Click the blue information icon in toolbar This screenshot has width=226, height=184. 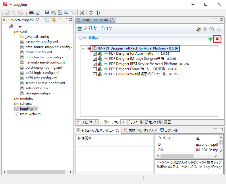click(x=98, y=13)
